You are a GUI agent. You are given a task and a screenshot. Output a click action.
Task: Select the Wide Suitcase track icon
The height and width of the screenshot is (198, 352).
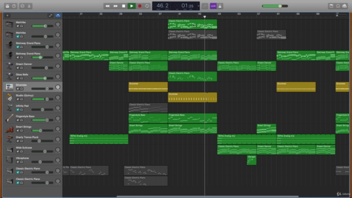(x=9, y=150)
